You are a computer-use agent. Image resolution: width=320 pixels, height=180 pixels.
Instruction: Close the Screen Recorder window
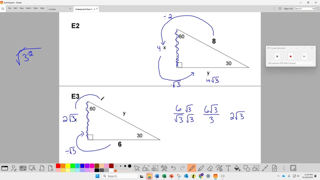[x=312, y=48]
